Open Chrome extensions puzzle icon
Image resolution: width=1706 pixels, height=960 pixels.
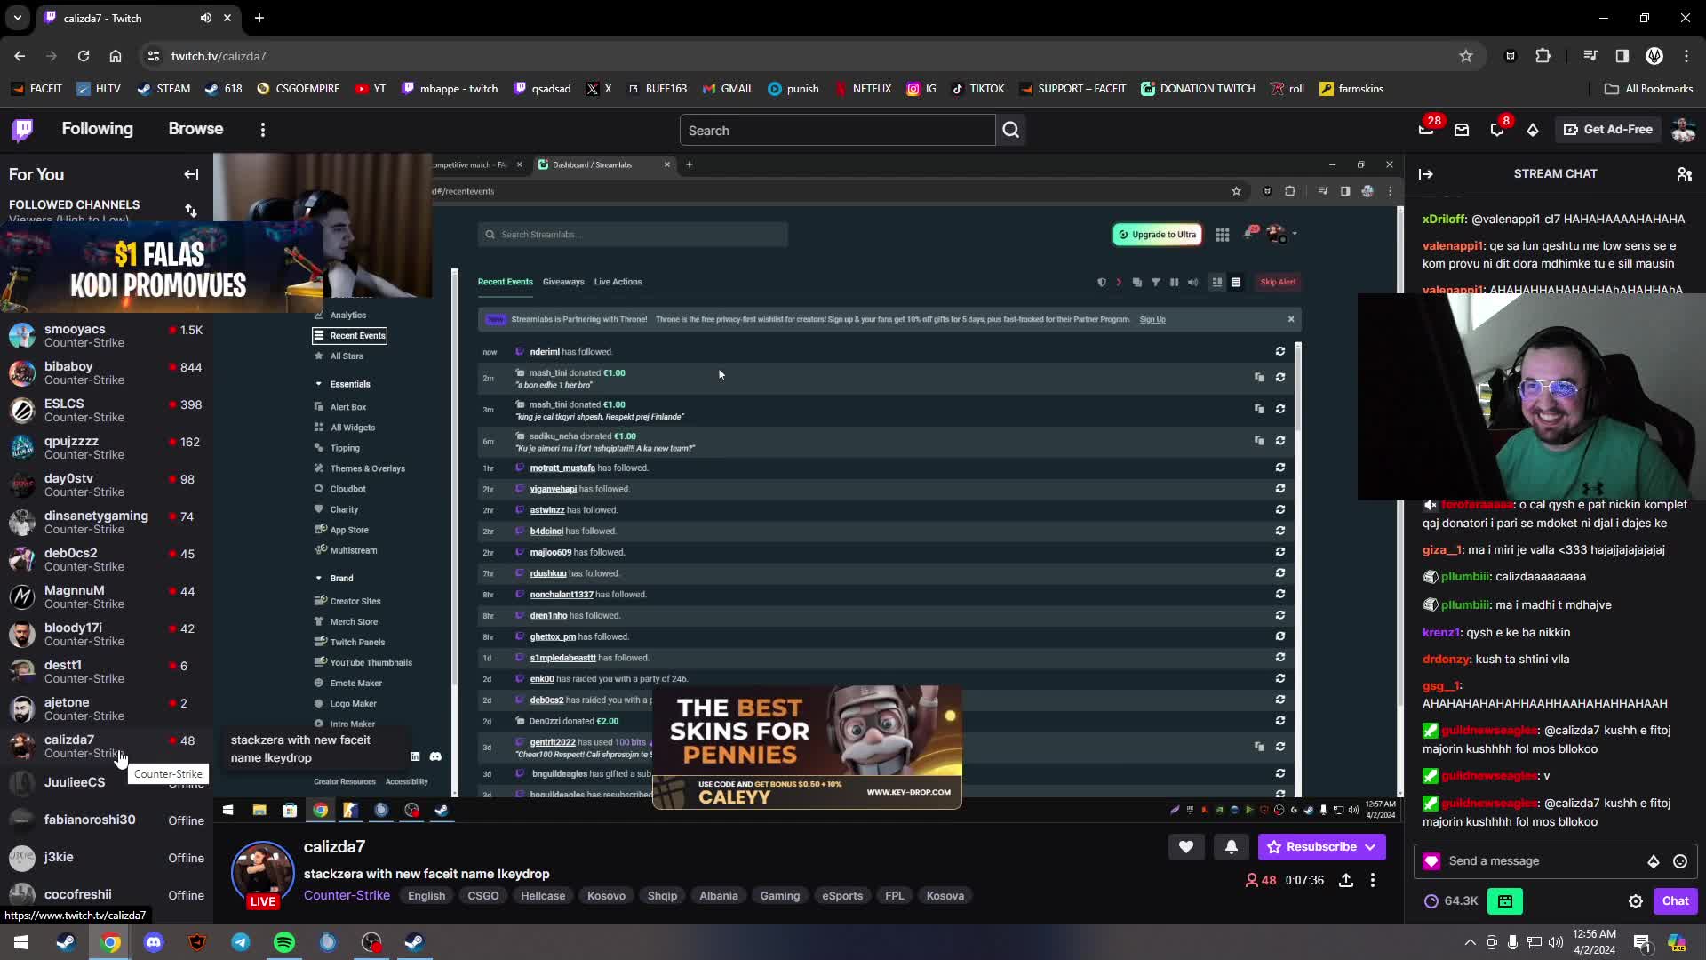click(1543, 56)
